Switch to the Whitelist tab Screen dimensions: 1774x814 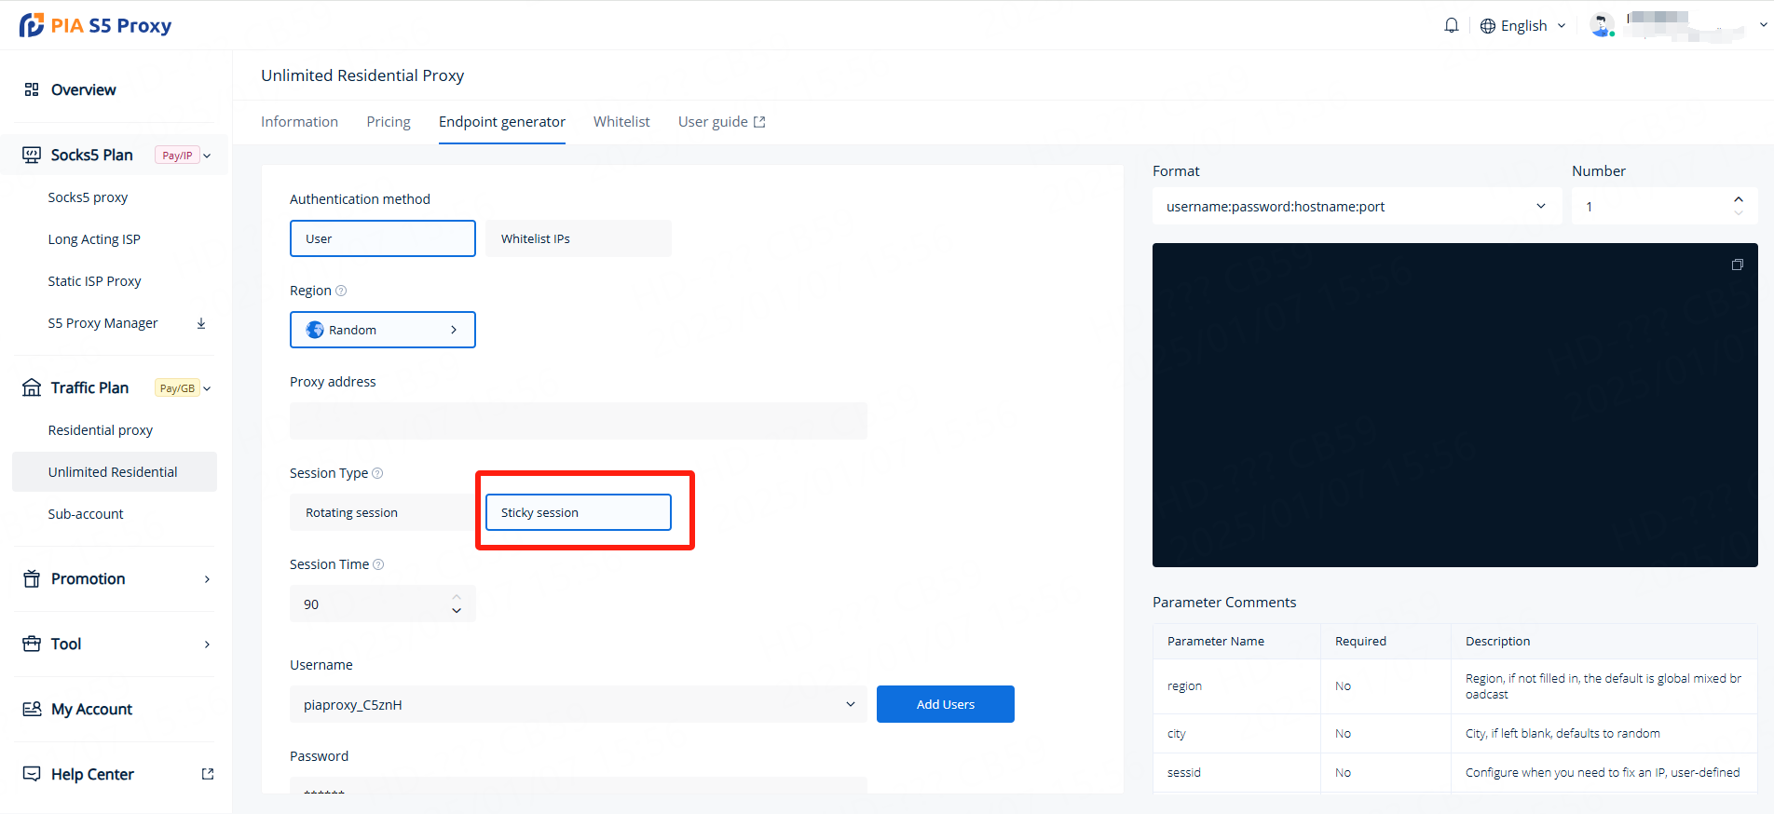click(621, 122)
